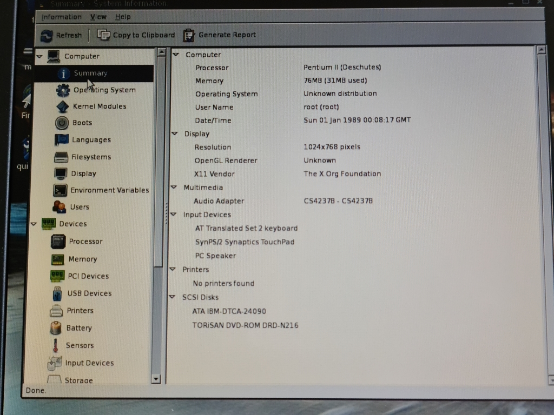Viewport: 554px width, 415px height.
Task: Open the USB Devices icon
Action: click(57, 293)
